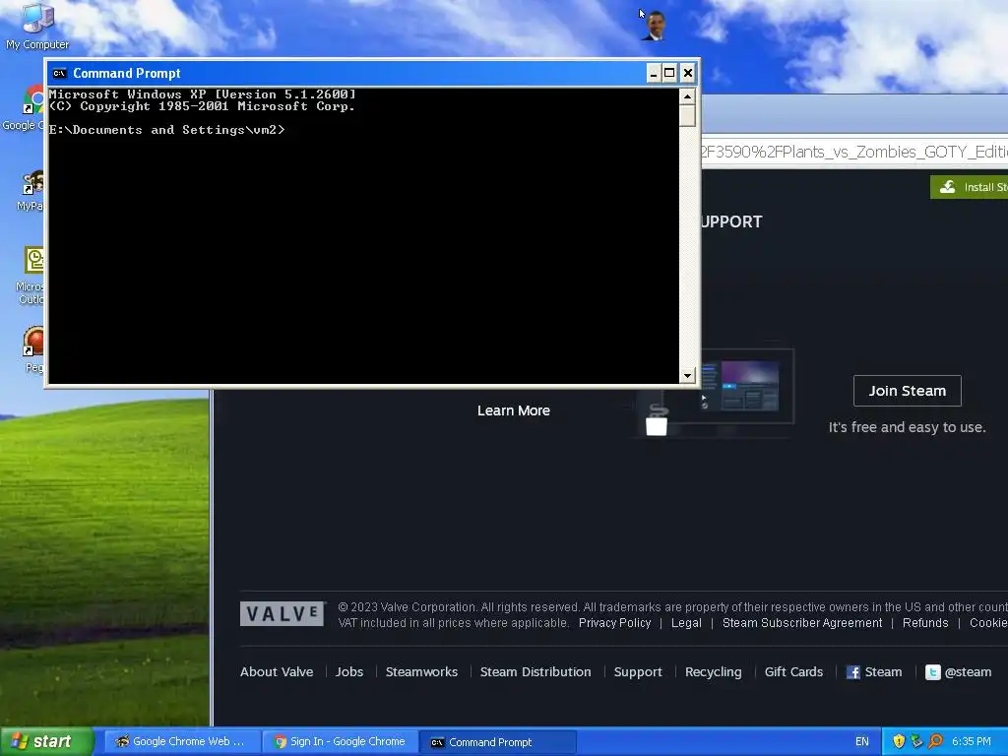Open Jobs footer link
The height and width of the screenshot is (756, 1008).
coord(349,671)
